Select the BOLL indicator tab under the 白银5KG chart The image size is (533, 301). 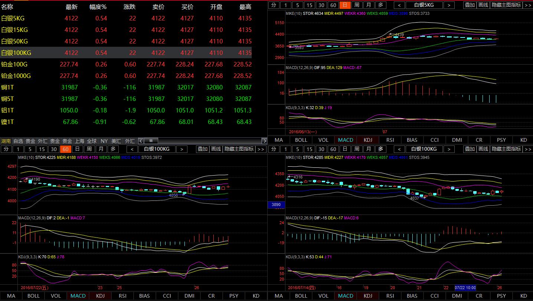point(301,140)
